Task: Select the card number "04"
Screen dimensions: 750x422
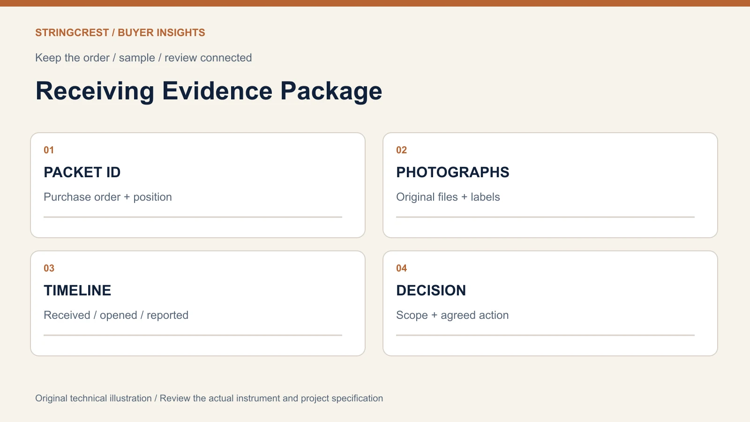Action: point(401,268)
